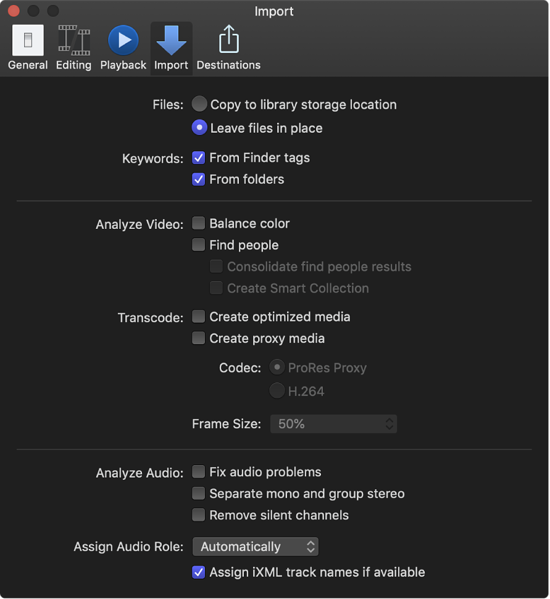This screenshot has width=550, height=599.
Task: Open the Playback preferences pane icon
Action: pos(123,41)
